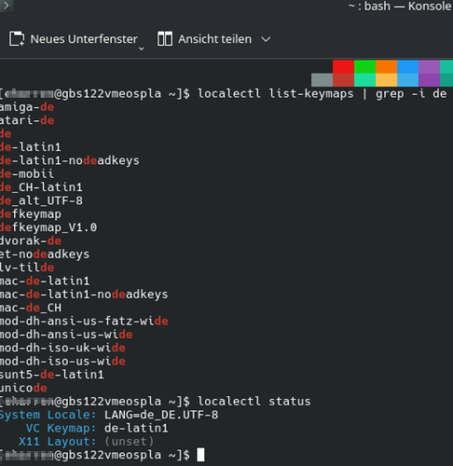Click the gray color block
The height and width of the screenshot is (466, 453).
(x=322, y=80)
